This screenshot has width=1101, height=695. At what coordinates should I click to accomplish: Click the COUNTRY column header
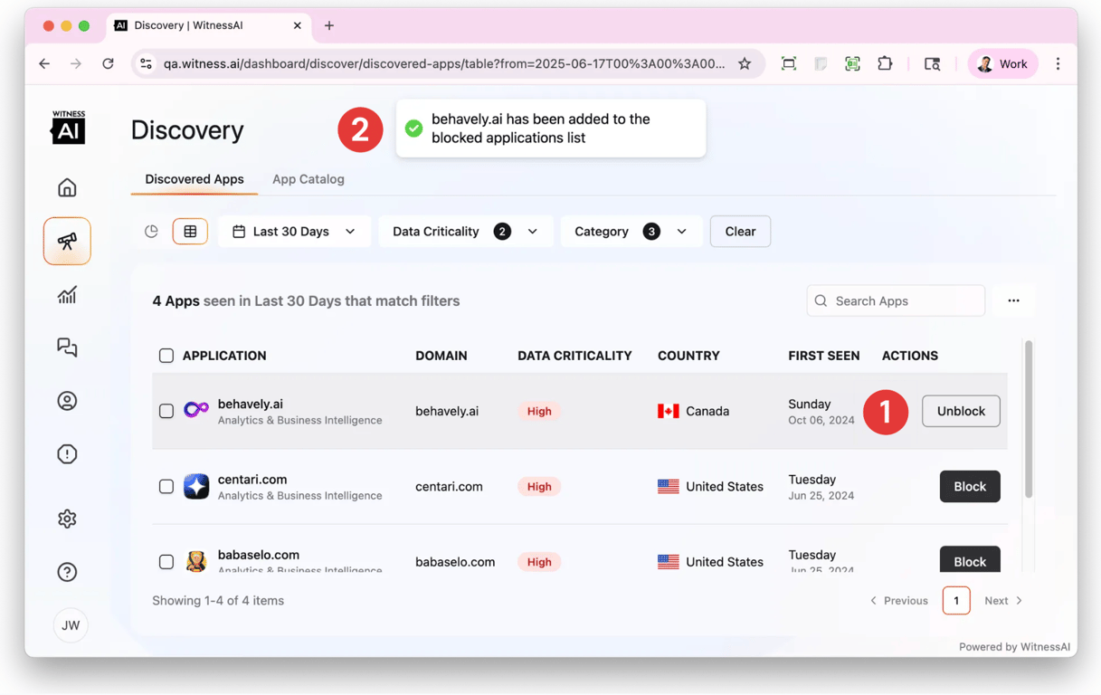(688, 356)
